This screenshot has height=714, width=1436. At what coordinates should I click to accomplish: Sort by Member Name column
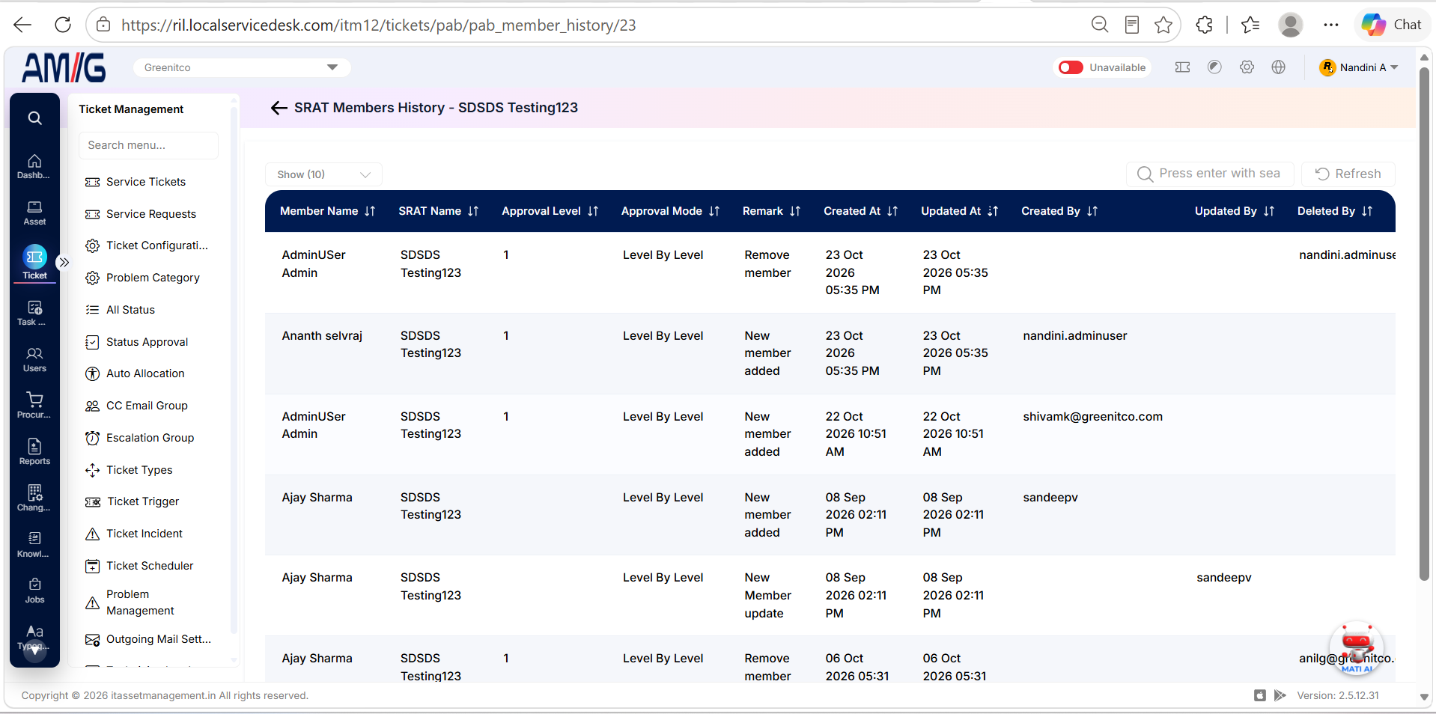[x=327, y=211]
